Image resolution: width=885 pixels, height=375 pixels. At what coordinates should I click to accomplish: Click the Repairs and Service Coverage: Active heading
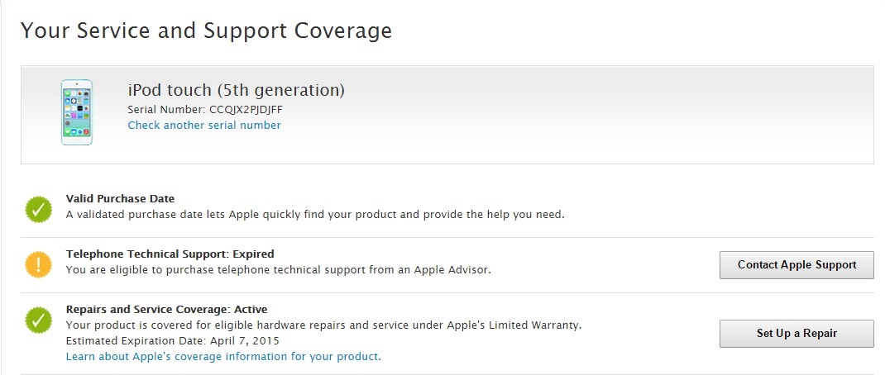point(166,310)
